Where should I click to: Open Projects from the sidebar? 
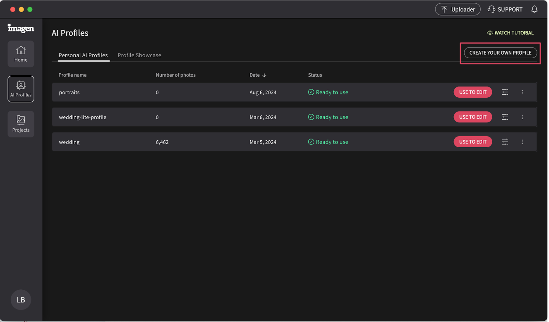21,124
